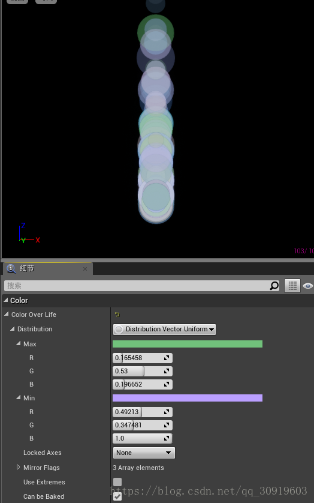Click the Max B value field 0.196652
The height and width of the screenshot is (503, 314).
[143, 384]
